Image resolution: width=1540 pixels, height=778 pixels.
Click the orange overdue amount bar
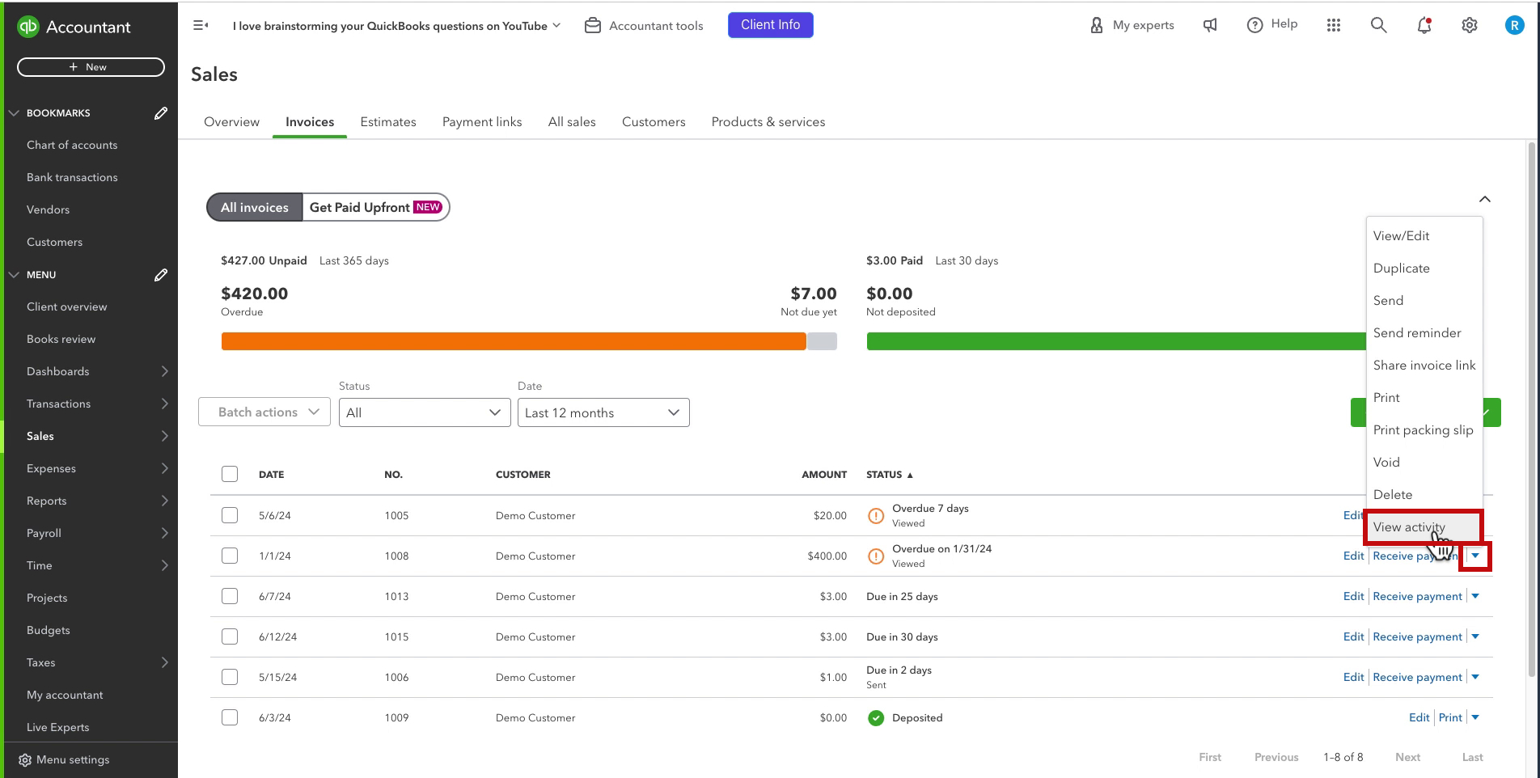click(x=514, y=341)
